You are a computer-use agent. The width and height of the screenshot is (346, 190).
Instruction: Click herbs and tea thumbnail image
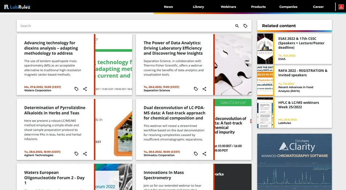tap(114, 129)
